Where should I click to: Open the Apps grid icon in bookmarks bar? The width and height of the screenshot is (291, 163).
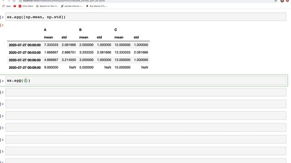pyautogui.click(x=3, y=6)
